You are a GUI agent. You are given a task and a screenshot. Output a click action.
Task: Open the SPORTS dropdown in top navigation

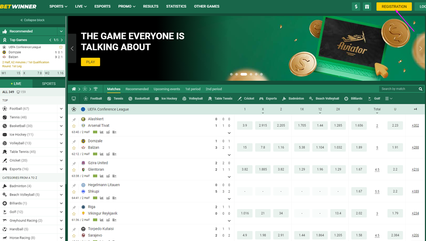point(58,6)
